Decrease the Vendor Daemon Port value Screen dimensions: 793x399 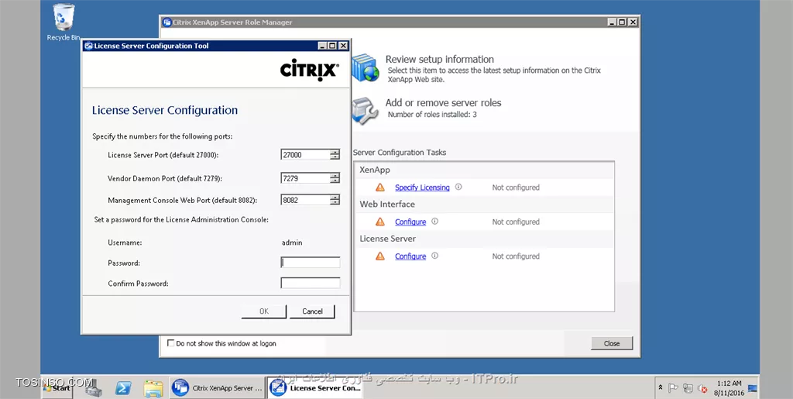(335, 180)
